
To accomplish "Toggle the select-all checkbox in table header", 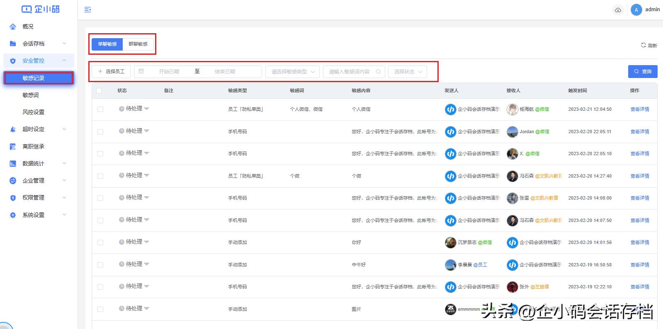I will (99, 90).
